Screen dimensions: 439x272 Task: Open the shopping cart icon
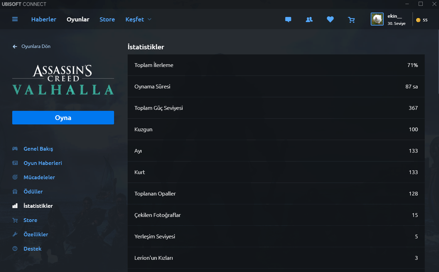(351, 20)
